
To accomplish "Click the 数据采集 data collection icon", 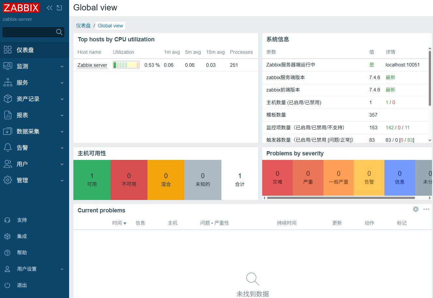I will pyautogui.click(x=7, y=131).
